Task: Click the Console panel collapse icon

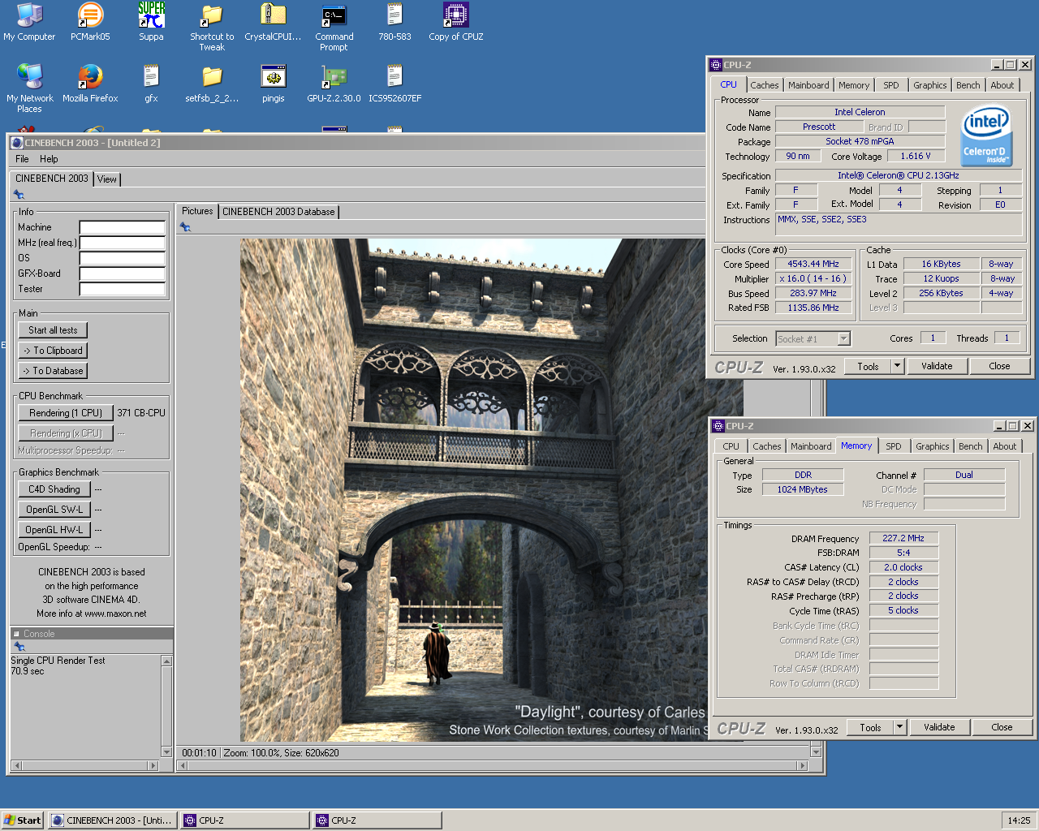Action: coord(16,634)
